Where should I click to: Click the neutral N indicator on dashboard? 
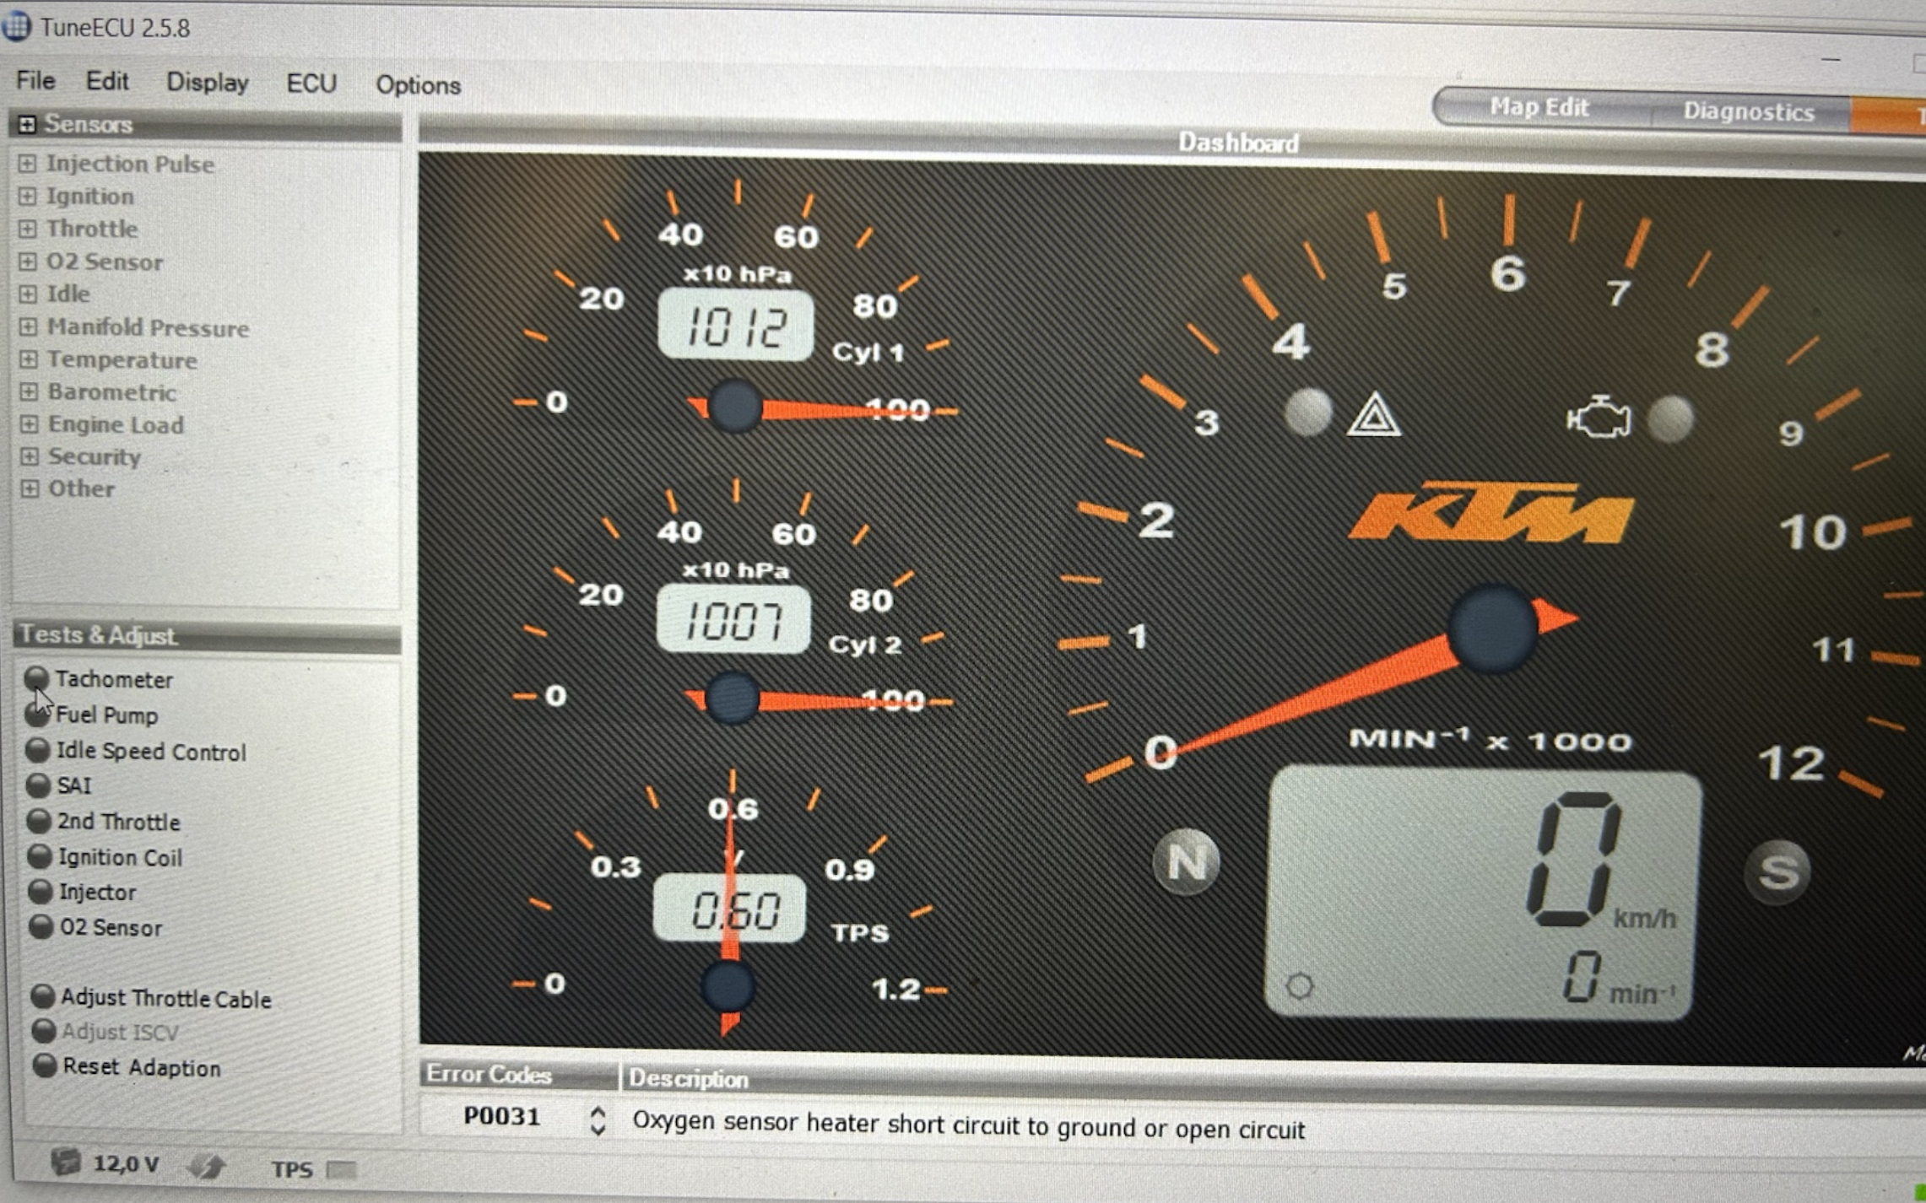click(x=1186, y=861)
